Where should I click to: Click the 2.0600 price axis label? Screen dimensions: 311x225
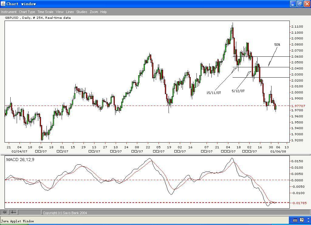point(297,56)
